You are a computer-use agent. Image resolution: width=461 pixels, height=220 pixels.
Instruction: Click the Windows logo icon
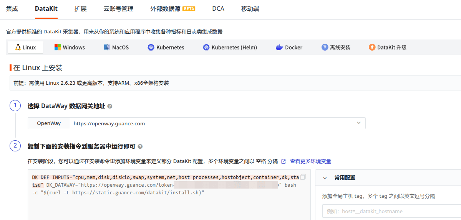58,47
